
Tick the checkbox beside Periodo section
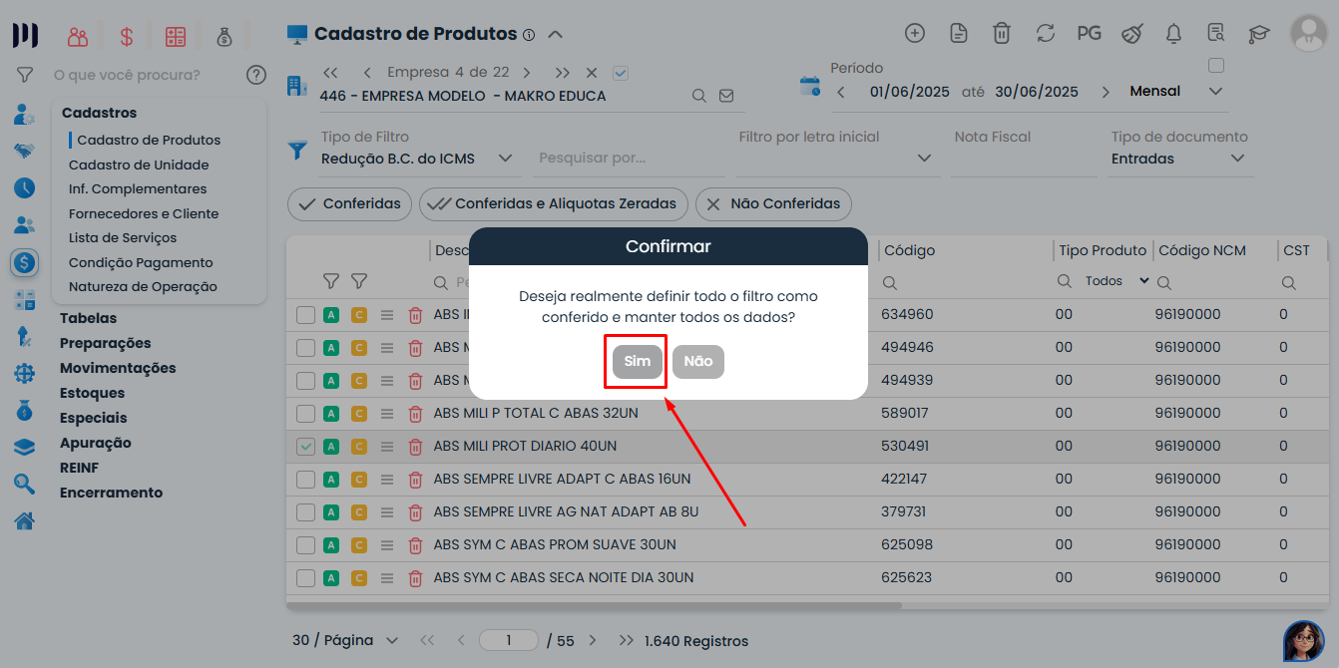tap(1216, 63)
